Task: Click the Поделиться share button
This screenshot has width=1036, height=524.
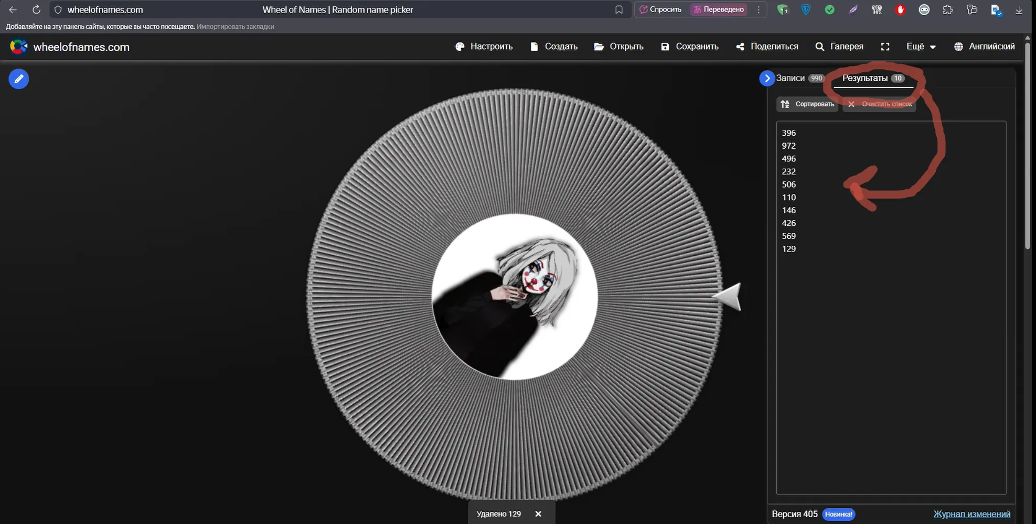Action: (x=767, y=47)
